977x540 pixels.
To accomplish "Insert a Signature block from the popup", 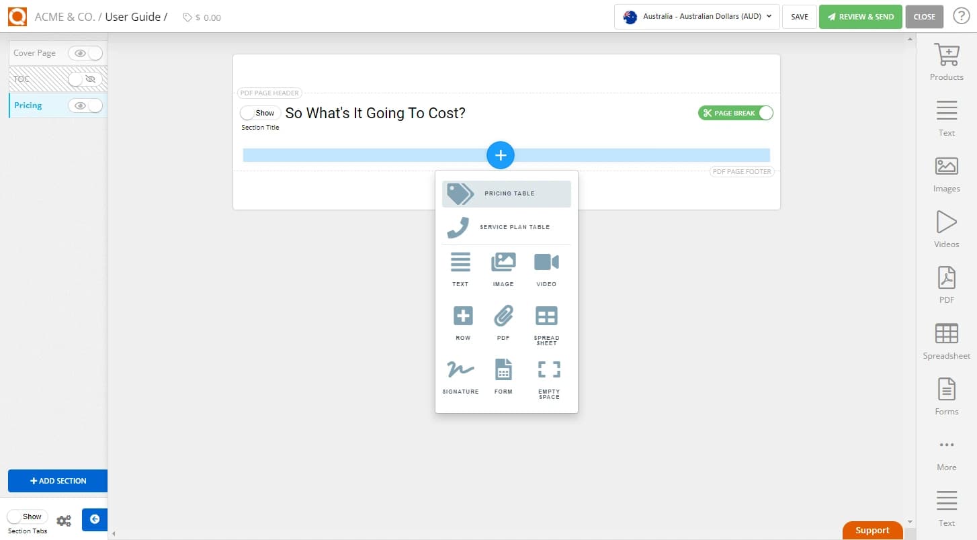I will (460, 376).
